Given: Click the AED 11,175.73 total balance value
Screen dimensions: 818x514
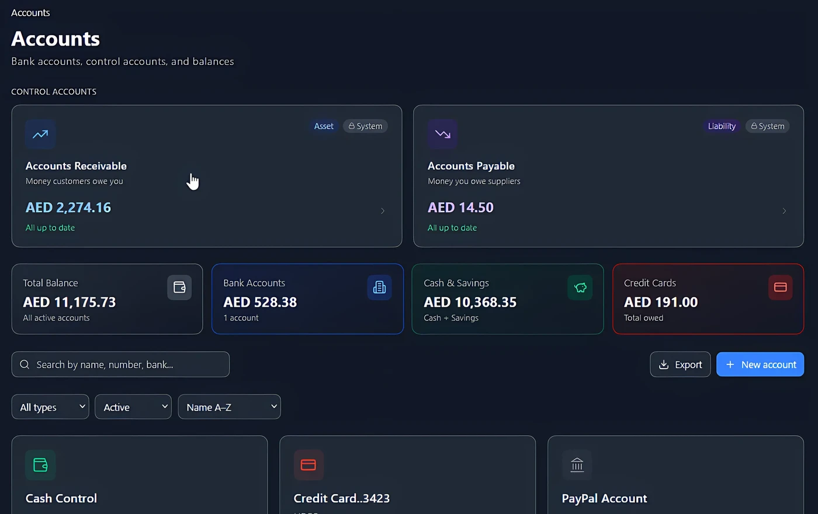Looking at the screenshot, I should [70, 302].
